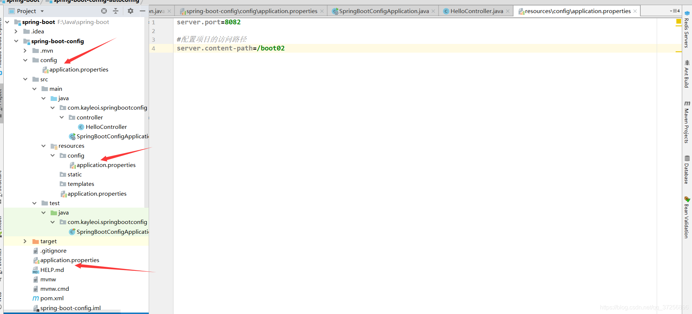Close resources\config\application.properties tab
The image size is (692, 314).
(x=635, y=11)
